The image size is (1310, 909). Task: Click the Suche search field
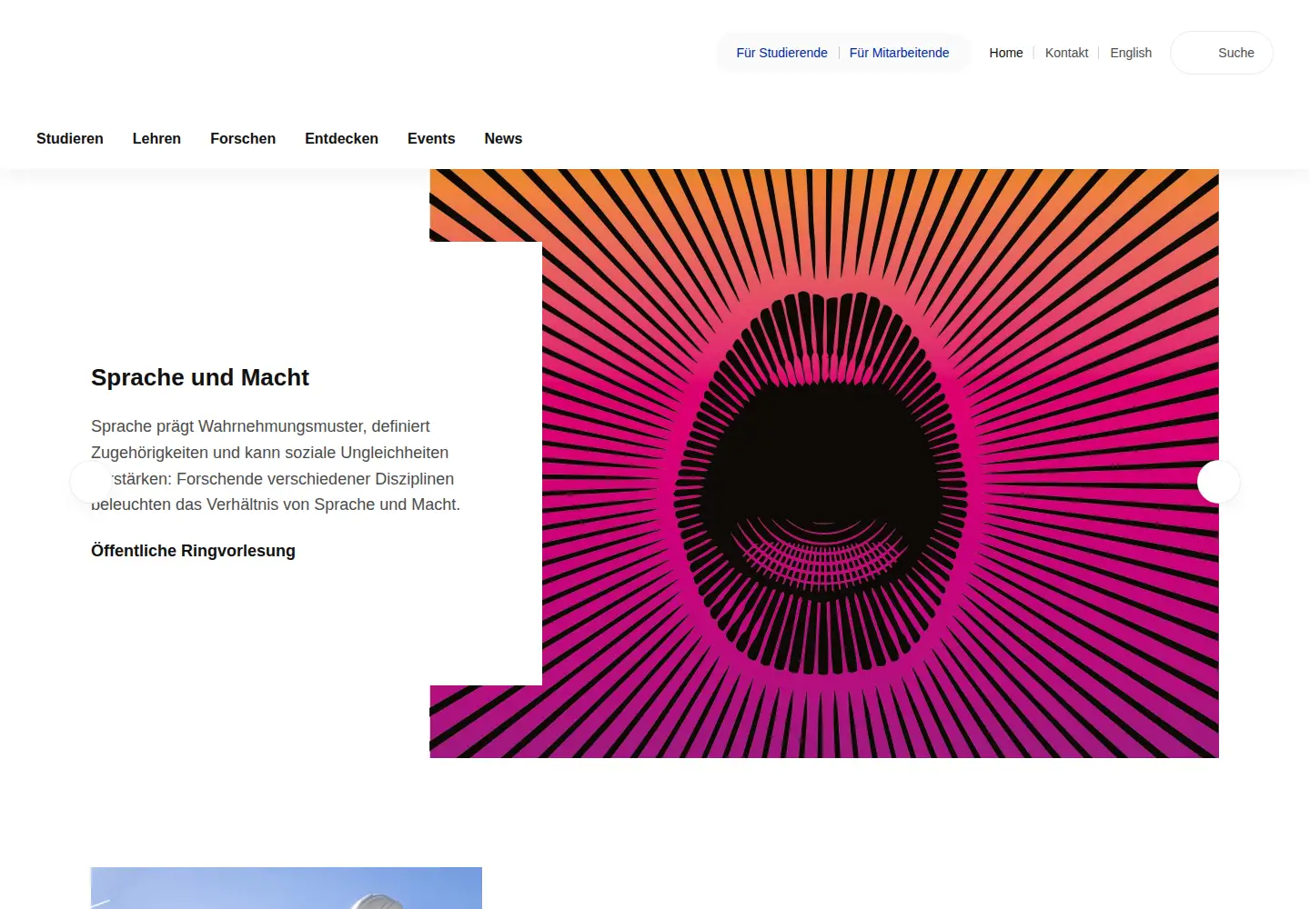point(1221,53)
